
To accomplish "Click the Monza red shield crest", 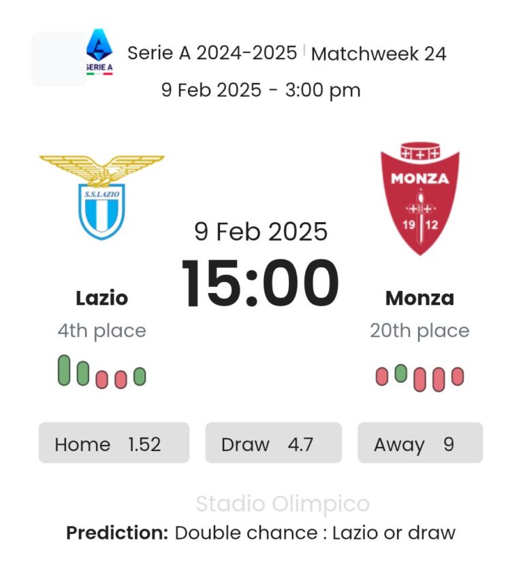I will click(x=419, y=198).
